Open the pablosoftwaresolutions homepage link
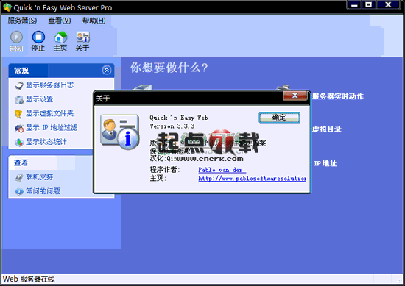The image size is (405, 286). [x=252, y=178]
